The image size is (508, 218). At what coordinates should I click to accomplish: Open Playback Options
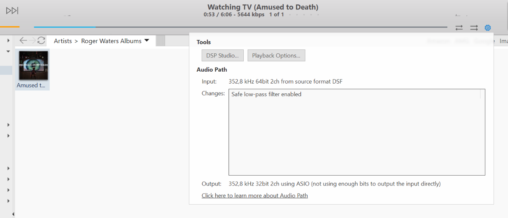click(276, 55)
